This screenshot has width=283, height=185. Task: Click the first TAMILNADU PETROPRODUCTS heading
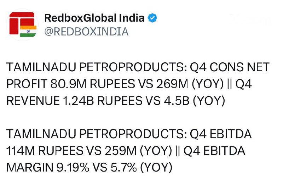pyautogui.click(x=97, y=67)
